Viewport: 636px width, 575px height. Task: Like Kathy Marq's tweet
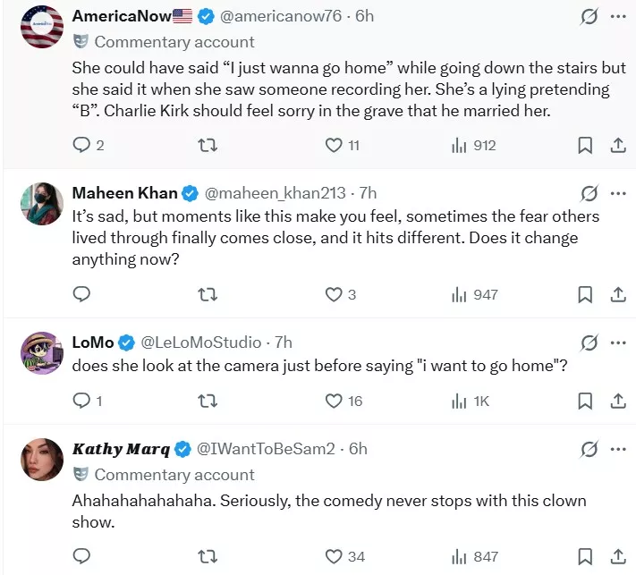pos(334,556)
